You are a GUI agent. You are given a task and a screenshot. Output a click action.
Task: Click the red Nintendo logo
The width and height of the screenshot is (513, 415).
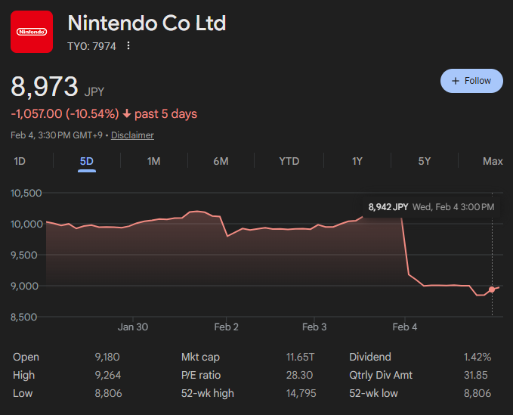(32, 32)
